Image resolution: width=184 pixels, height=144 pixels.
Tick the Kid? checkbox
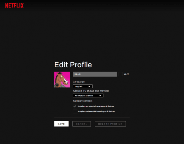pyautogui.click(x=121, y=74)
